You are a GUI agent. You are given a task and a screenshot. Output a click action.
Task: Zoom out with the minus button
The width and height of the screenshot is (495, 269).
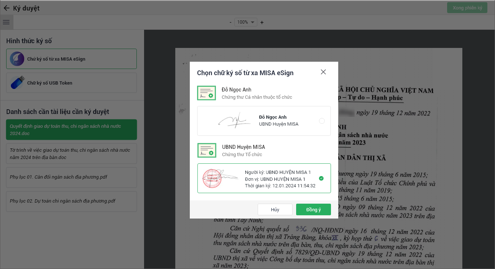point(230,22)
